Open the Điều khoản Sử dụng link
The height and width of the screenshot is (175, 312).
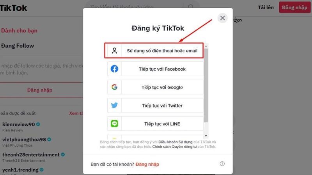175,142
